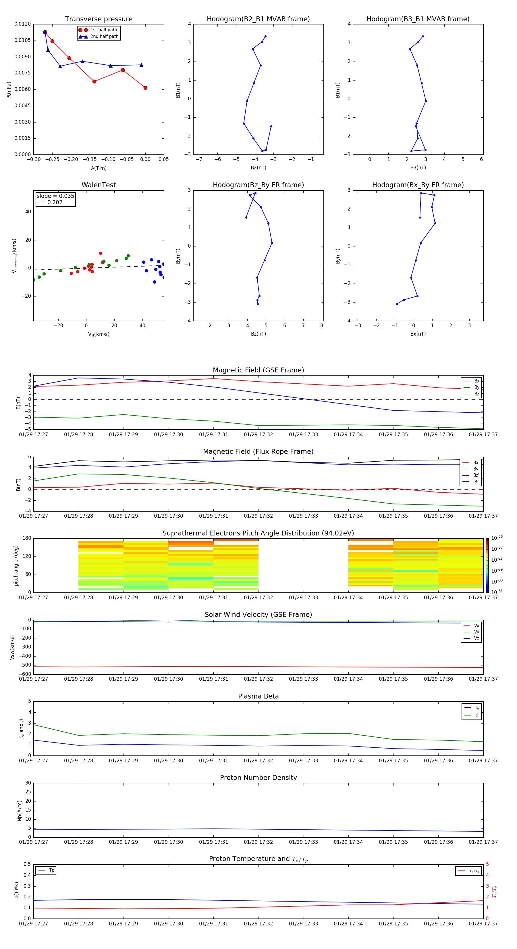Select the βp legend entry in Plasma Beta
The height and width of the screenshot is (949, 517).
tap(472, 708)
